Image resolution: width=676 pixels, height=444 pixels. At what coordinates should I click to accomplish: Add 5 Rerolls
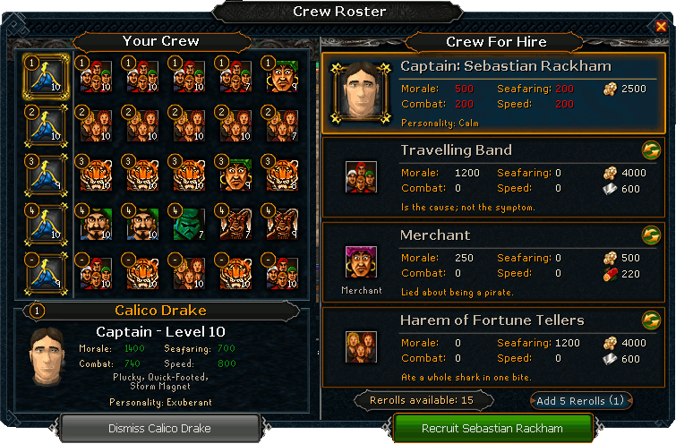coord(581,400)
